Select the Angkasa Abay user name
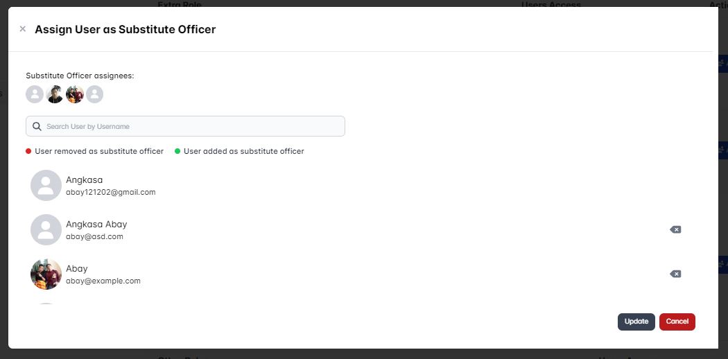This screenshot has height=359, width=728. click(96, 224)
